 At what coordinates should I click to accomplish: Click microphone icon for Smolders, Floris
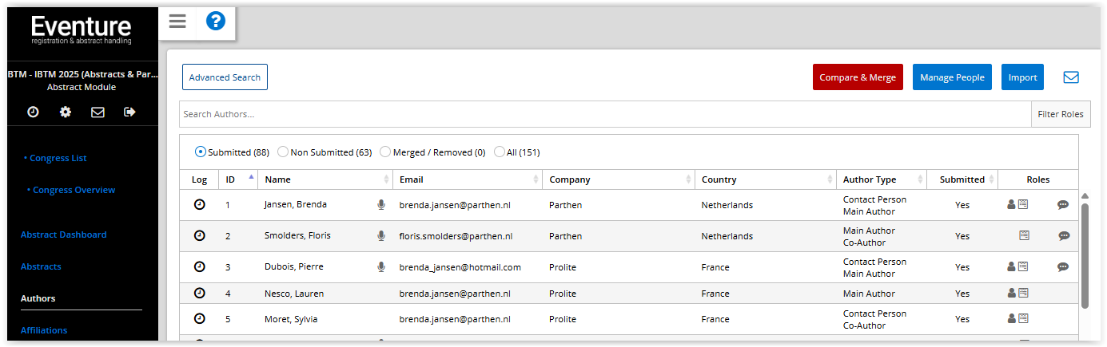coord(381,236)
